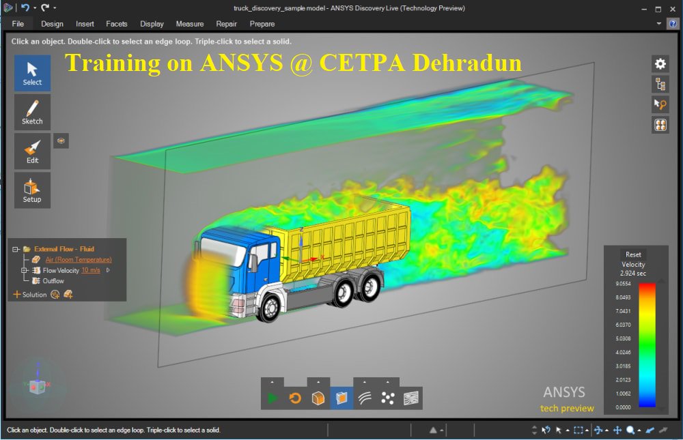Open status bar selection mode arrow
683x440 pixels.
[568, 430]
